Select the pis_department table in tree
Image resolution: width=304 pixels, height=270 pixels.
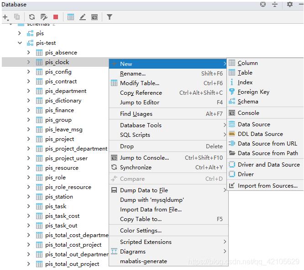click(66, 91)
